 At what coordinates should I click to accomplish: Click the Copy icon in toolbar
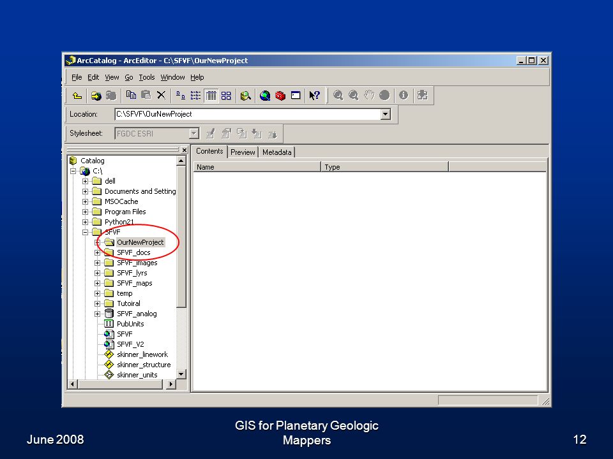point(131,95)
